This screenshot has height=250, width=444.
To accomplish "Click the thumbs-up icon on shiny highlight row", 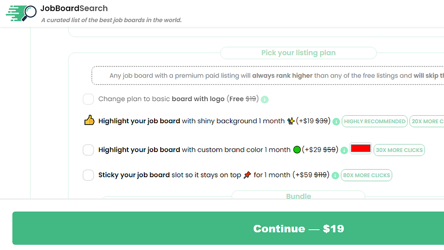I will pyautogui.click(x=89, y=121).
